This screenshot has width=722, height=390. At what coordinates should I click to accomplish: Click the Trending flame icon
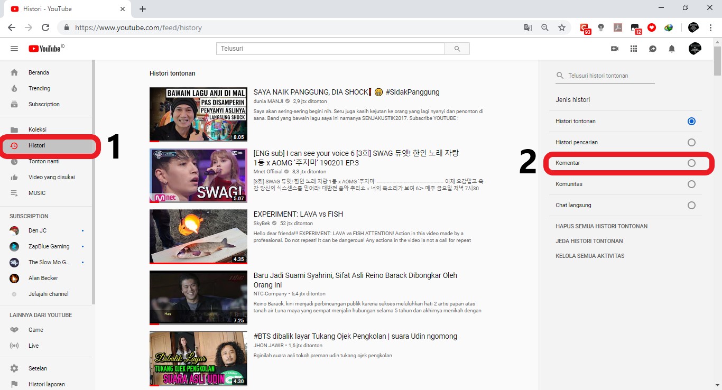[14, 88]
